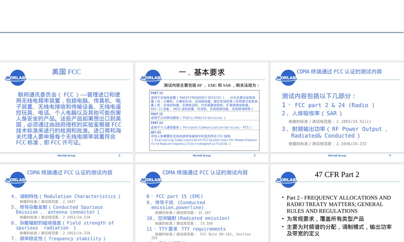Click 'Morlab Group' footer on the 基本要求 slide

coord(202,156)
